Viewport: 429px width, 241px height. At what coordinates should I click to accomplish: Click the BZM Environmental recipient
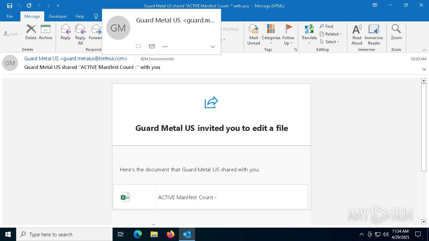click(x=157, y=59)
